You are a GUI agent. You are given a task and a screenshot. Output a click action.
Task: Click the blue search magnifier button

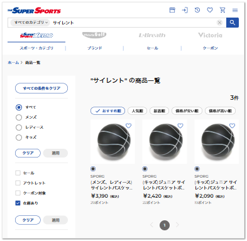(x=233, y=23)
